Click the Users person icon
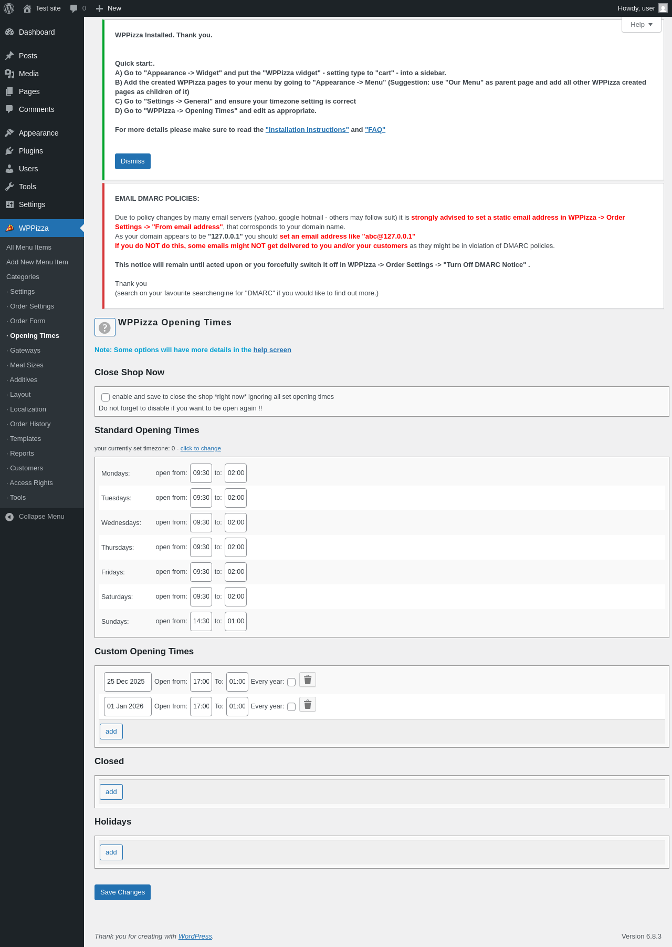 tap(9, 169)
